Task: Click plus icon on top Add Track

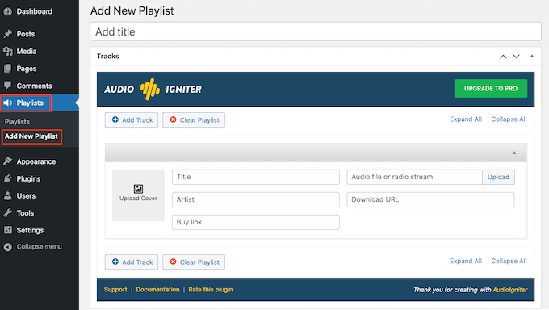Action: pyautogui.click(x=115, y=119)
